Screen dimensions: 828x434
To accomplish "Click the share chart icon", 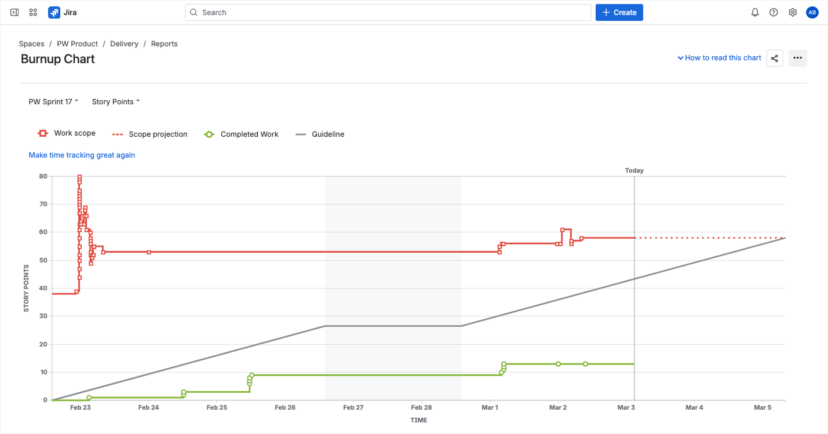I will (x=775, y=58).
